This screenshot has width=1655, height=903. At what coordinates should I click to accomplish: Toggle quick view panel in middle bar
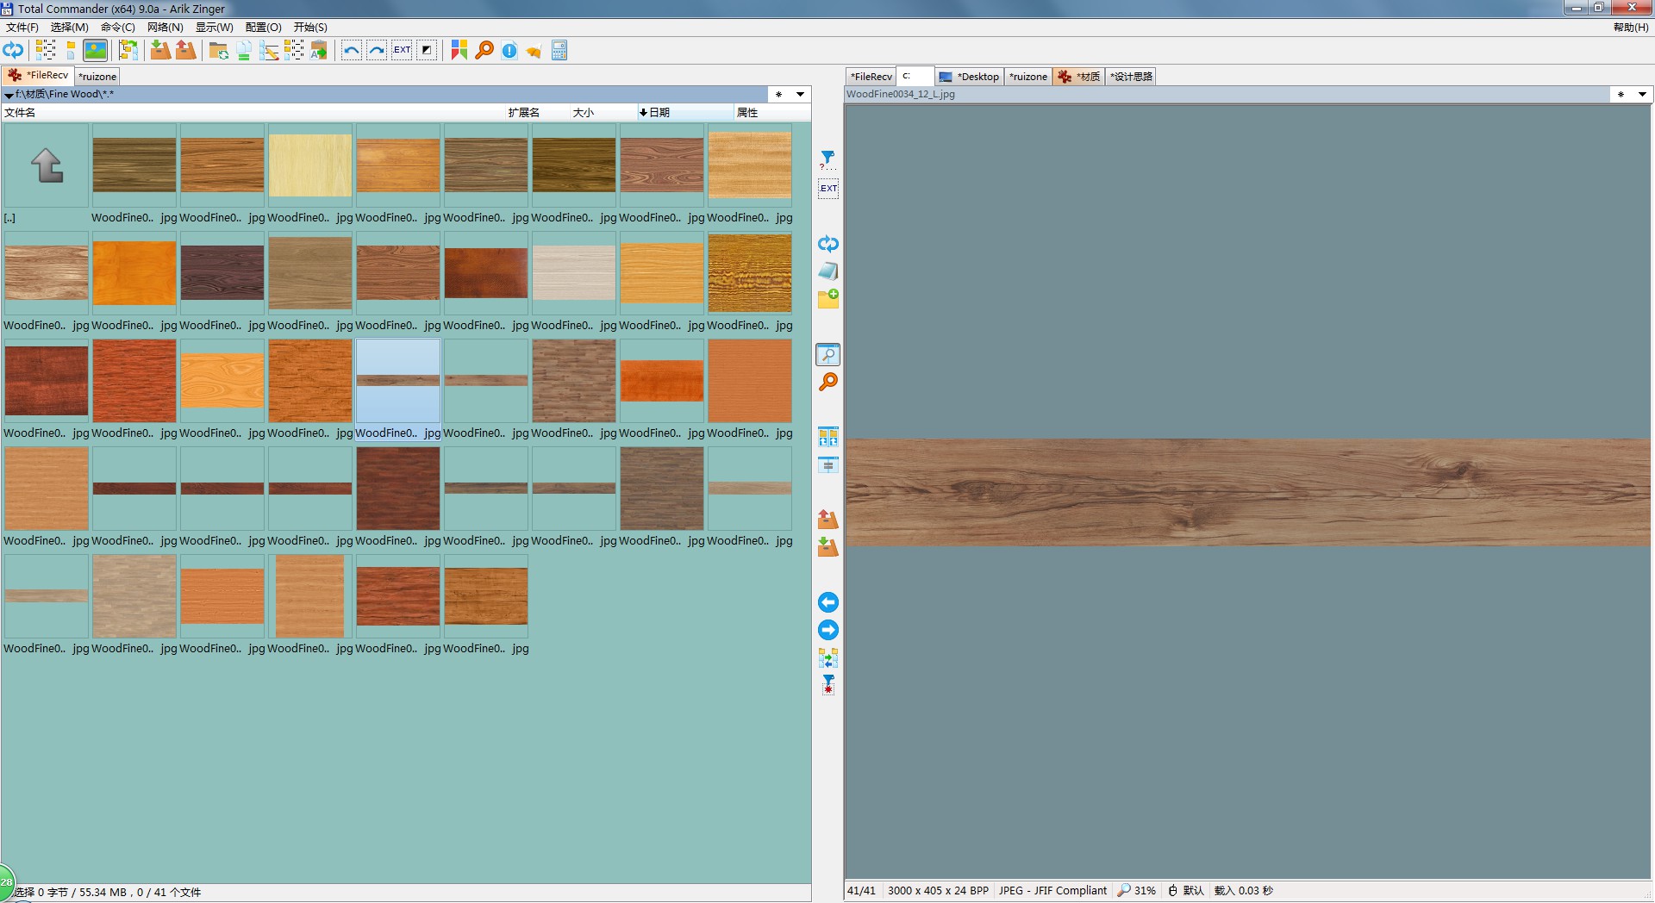[827, 354]
